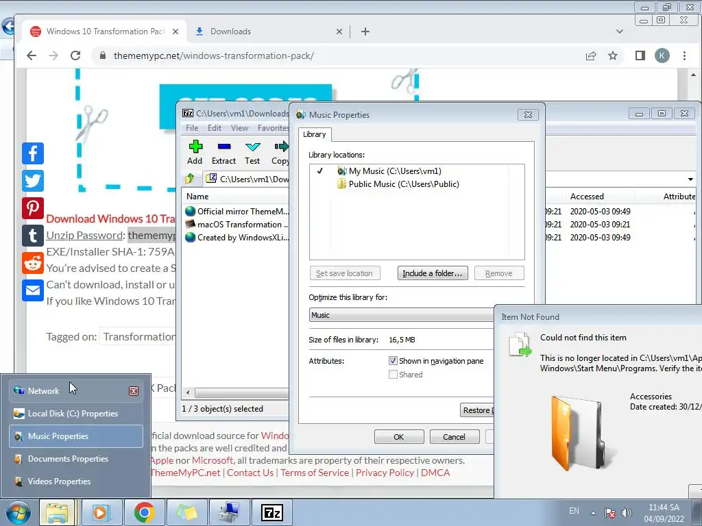Image resolution: width=702 pixels, height=526 pixels.
Task: Switch to Videos Properties window
Action: pos(76,481)
